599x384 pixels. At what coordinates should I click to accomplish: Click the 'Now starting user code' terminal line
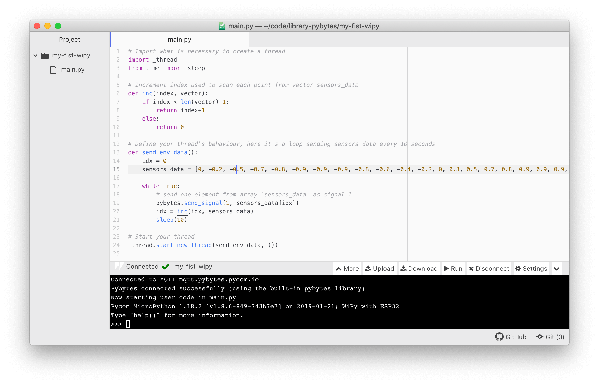pos(173,297)
